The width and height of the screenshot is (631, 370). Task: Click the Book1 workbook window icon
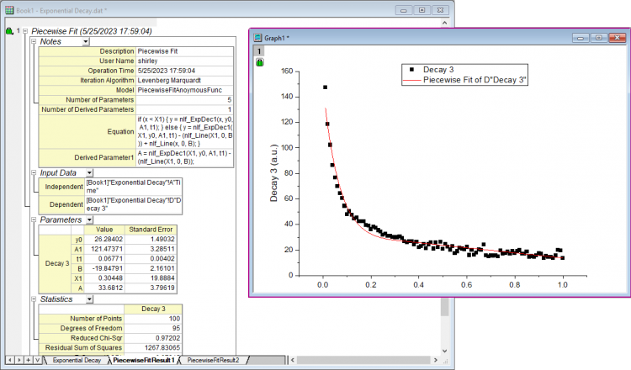tap(9, 10)
